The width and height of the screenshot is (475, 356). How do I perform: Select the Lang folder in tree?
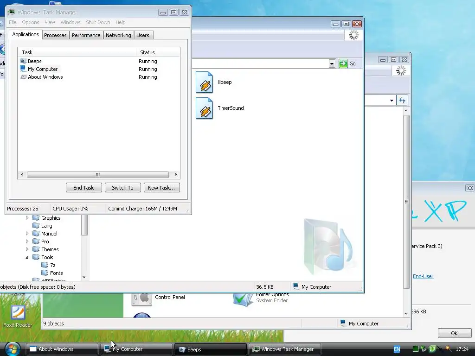pos(42,226)
